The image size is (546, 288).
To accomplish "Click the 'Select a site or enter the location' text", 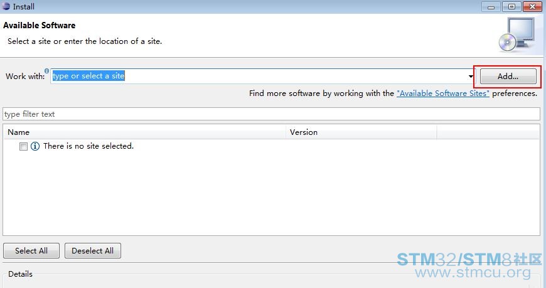I will point(85,41).
